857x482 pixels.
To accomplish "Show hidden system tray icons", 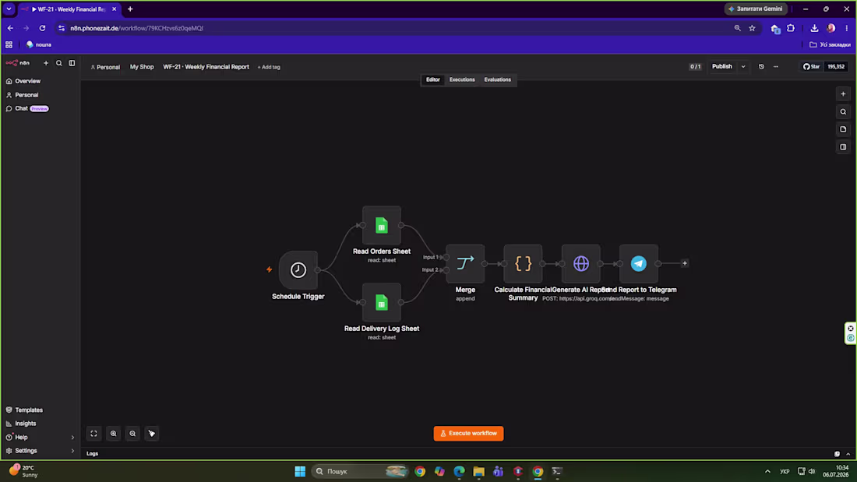I will tap(767, 471).
